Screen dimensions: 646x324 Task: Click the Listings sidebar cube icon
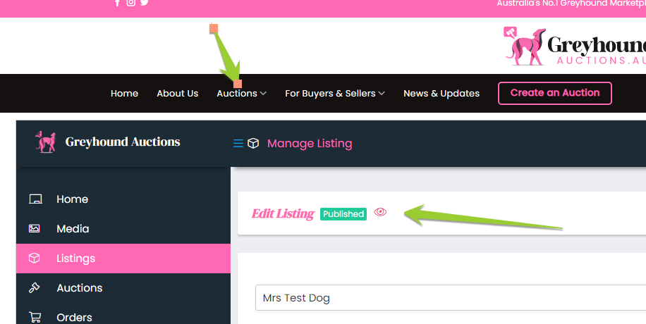point(34,258)
